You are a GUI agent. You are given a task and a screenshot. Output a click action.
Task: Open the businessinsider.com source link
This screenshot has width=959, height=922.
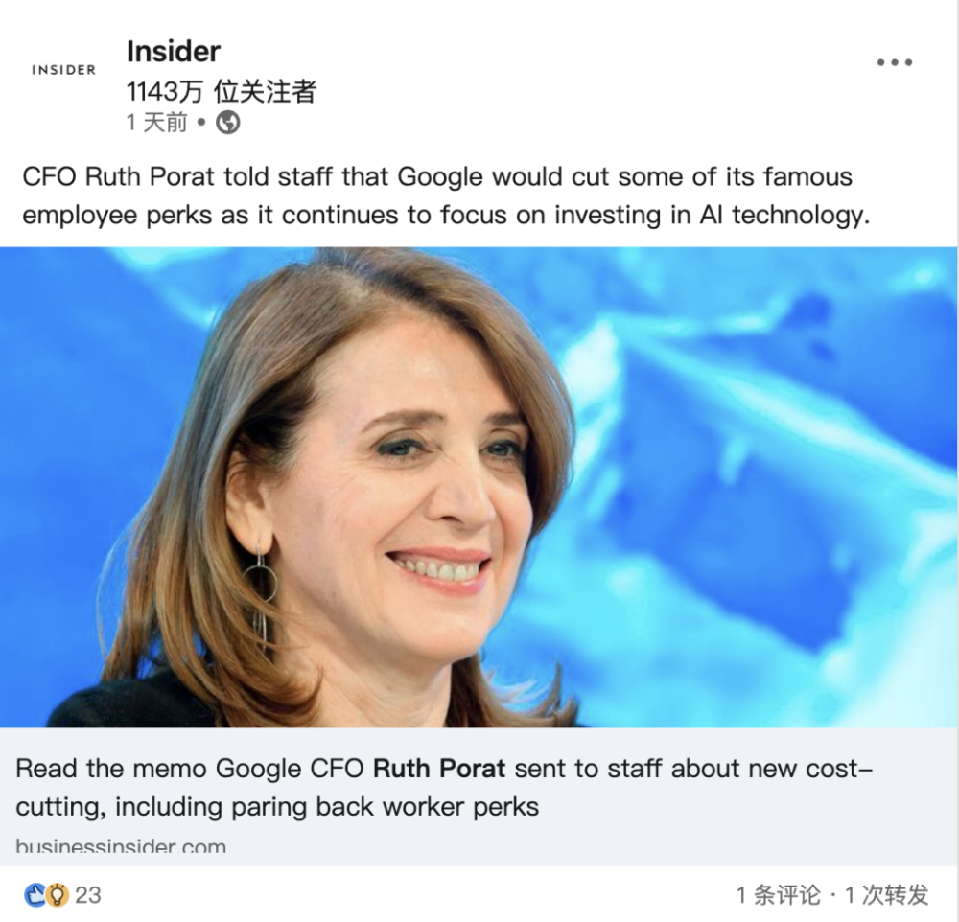(x=121, y=847)
